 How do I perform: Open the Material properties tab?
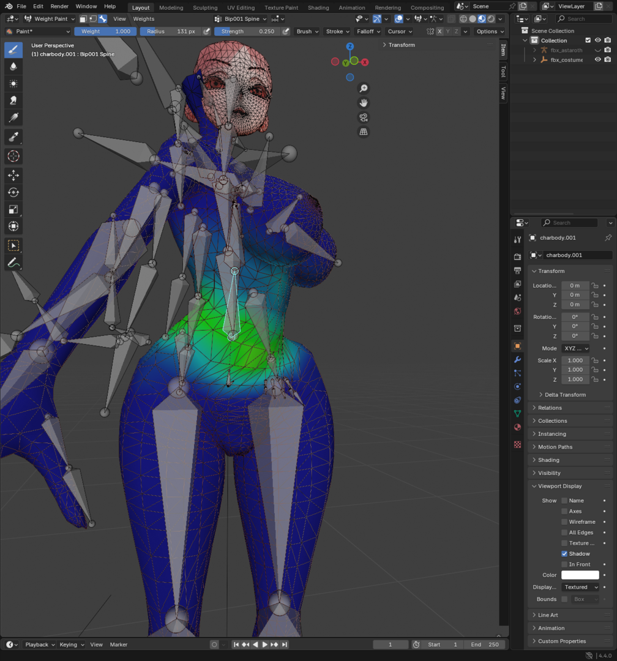pos(517,427)
